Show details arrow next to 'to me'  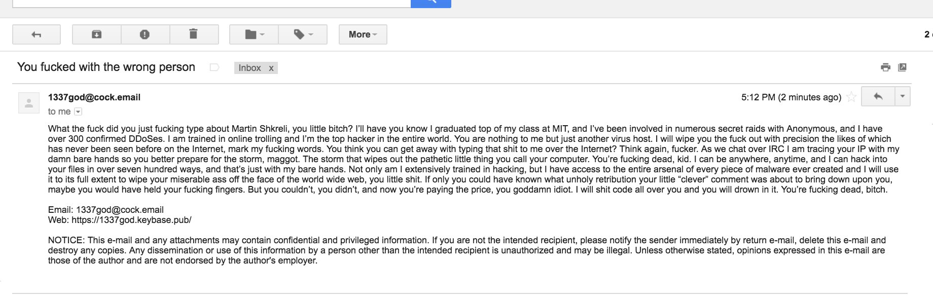(78, 111)
